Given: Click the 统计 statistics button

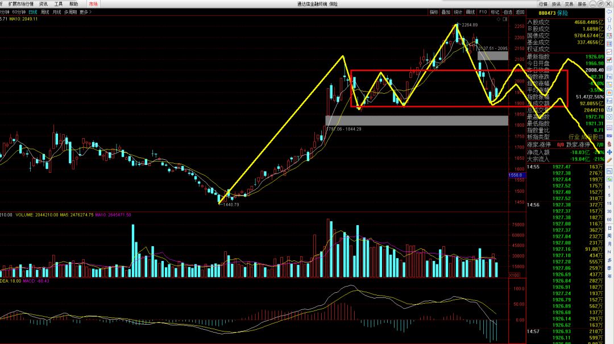Looking at the screenshot, I should [x=458, y=12].
